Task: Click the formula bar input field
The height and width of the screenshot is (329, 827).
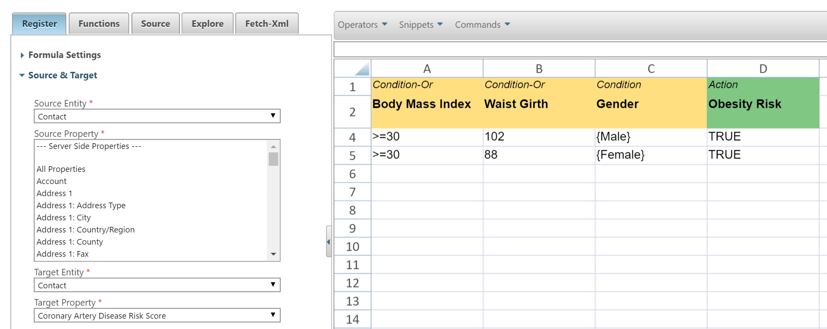Action: click(x=580, y=49)
